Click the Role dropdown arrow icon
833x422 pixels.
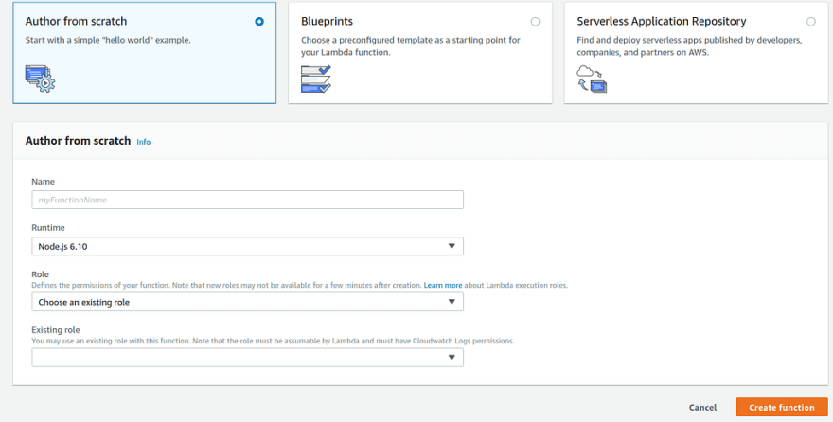452,302
